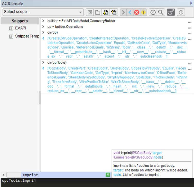Click the import snippets icon

(106, 12)
